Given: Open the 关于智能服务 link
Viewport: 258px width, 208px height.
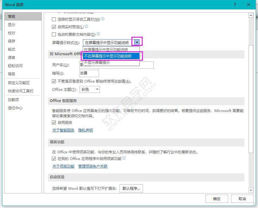Looking at the screenshot, I should pyautogui.click(x=63, y=130).
